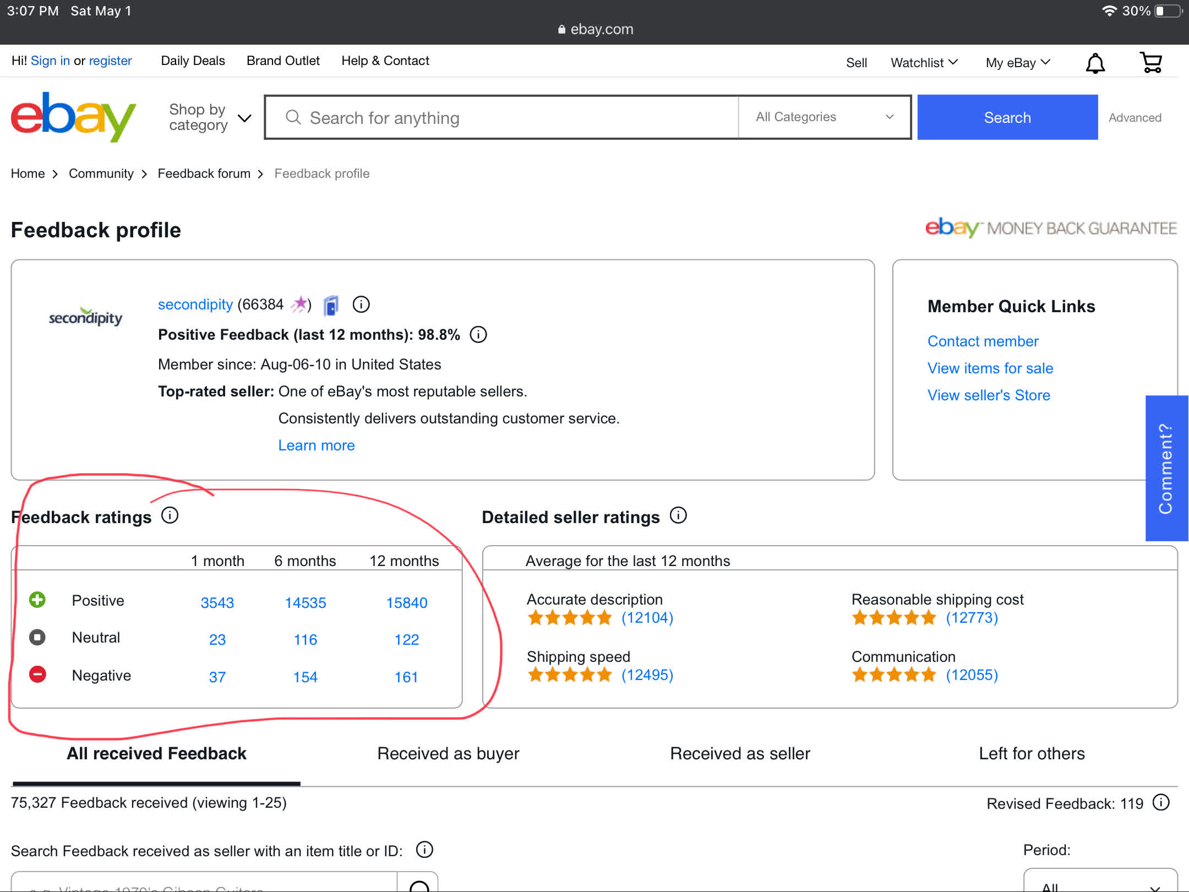Expand Shop by category menu

[x=210, y=117]
